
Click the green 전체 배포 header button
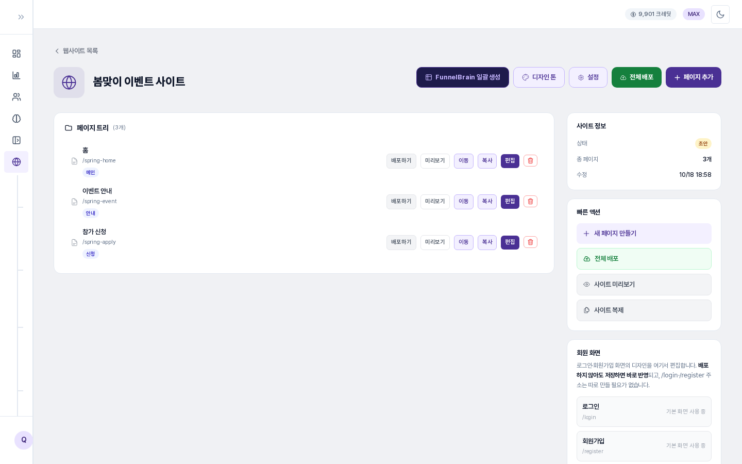[636, 77]
